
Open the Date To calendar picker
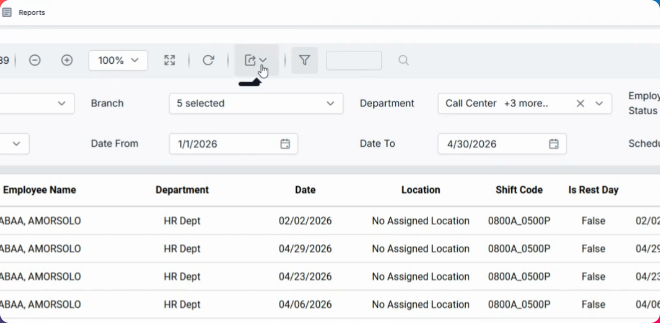[x=554, y=144]
